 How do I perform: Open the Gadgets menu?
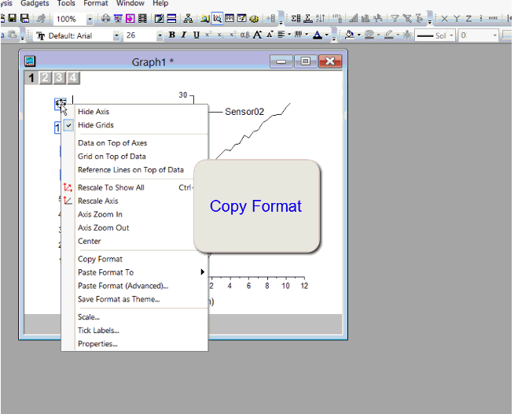[x=35, y=3]
